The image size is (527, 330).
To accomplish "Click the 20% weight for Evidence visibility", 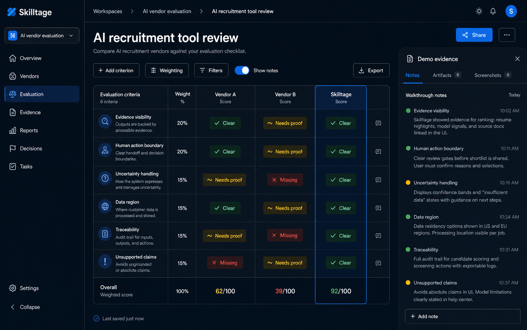I will pyautogui.click(x=182, y=123).
